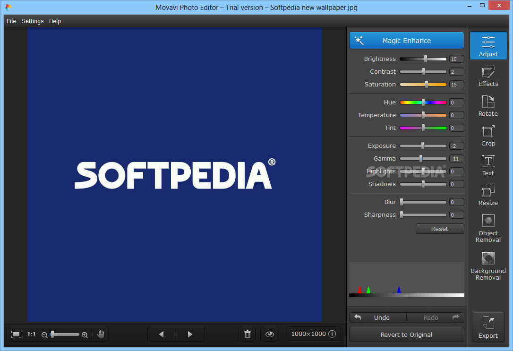The width and height of the screenshot is (513, 351).
Task: Click the Tint value field
Action: 457,128
